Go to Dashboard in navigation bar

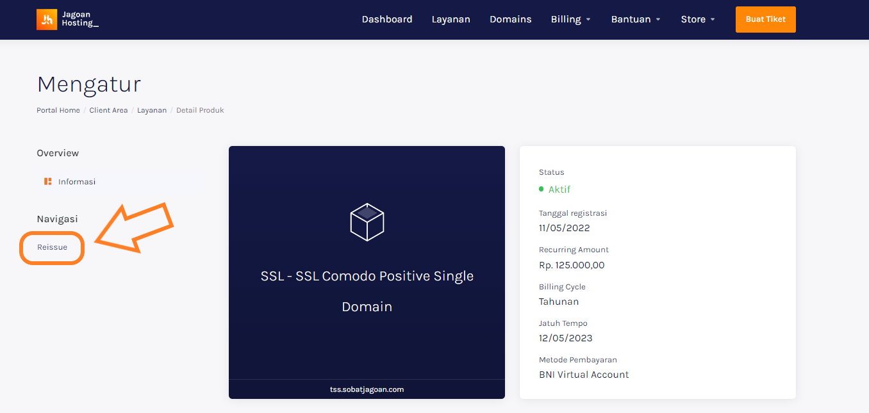[387, 19]
